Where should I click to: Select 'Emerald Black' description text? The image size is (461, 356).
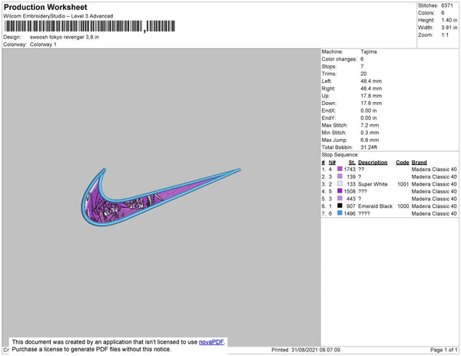click(x=376, y=206)
